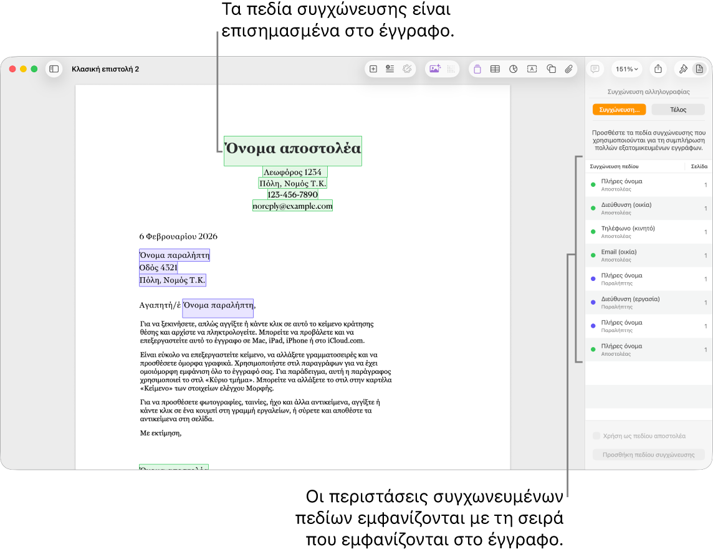713x552 pixels.
Task: Click the paperclip attachment toolbar icon
Action: pos(569,69)
